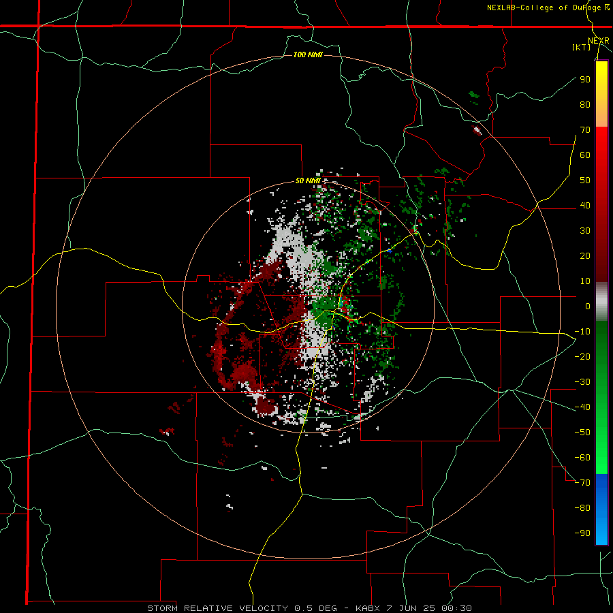
Task: Click the -60 velocity scale label
Action: [x=582, y=458]
